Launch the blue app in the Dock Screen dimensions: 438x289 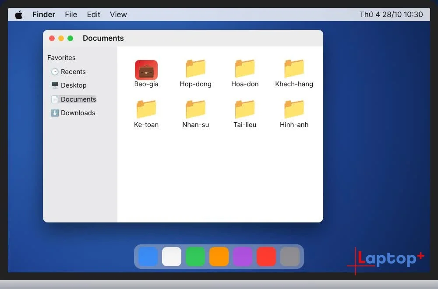tap(148, 256)
